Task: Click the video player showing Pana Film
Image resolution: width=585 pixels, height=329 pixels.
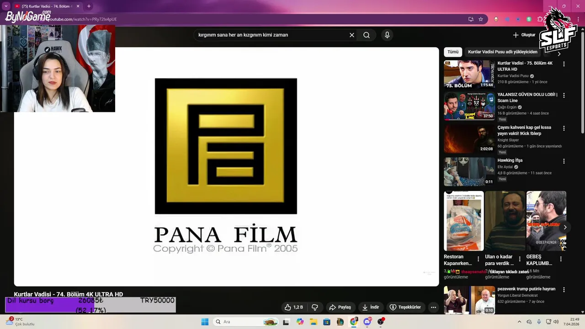Action: click(x=226, y=167)
